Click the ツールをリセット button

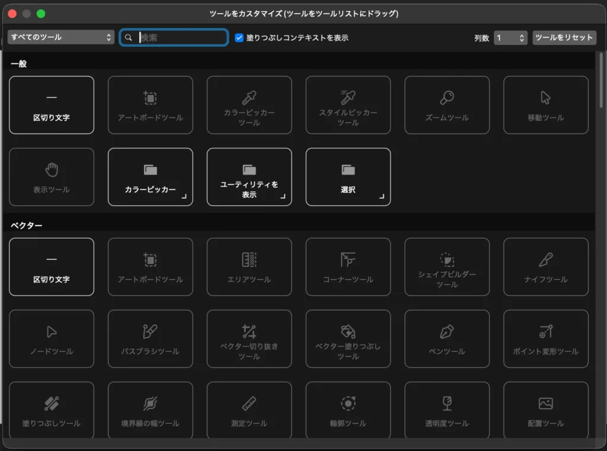point(564,37)
